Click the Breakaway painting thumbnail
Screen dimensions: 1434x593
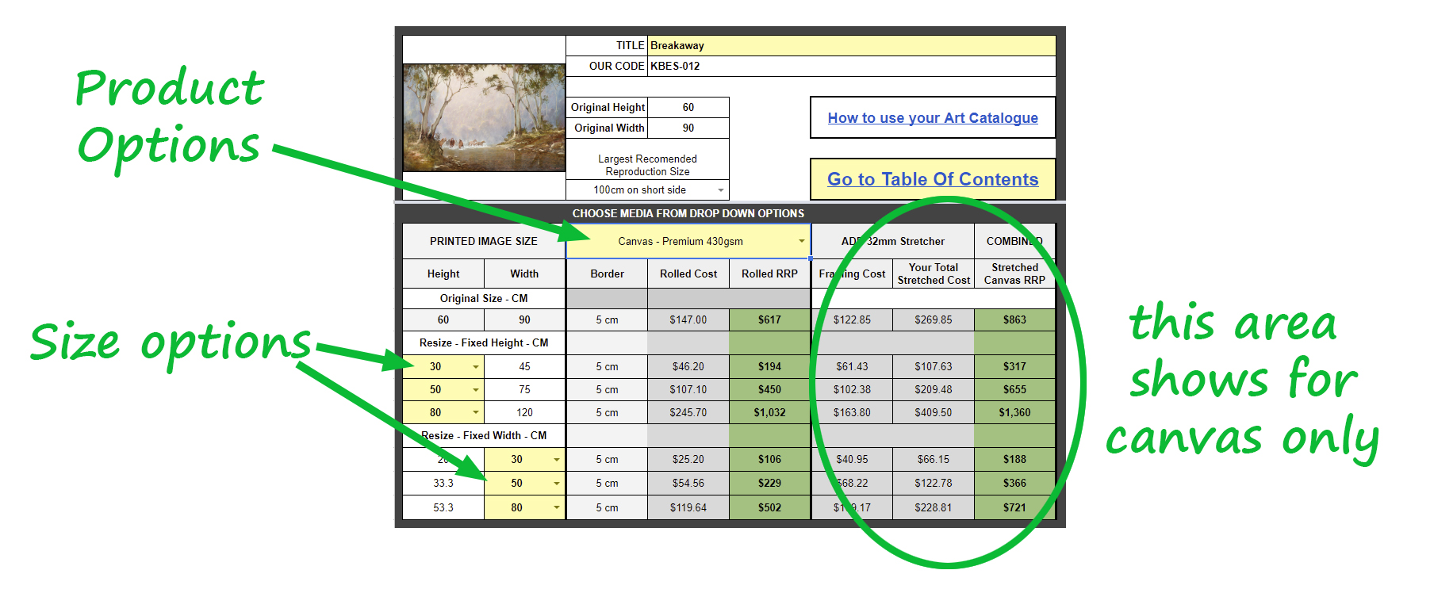coord(484,118)
